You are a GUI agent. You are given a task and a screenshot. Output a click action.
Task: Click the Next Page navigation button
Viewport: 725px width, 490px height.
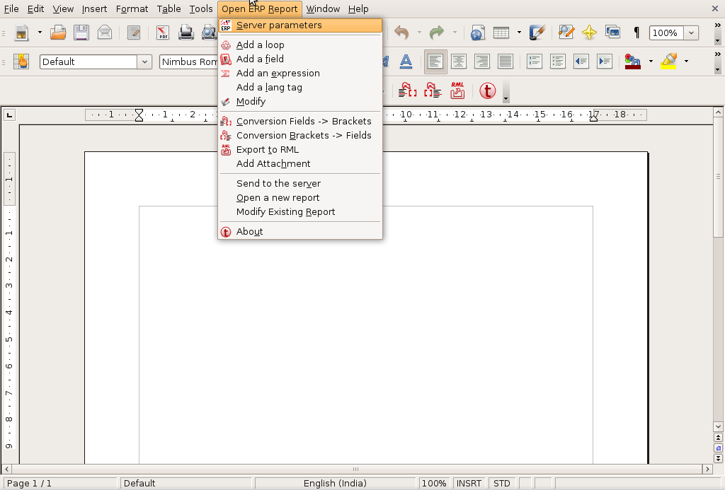point(718,459)
